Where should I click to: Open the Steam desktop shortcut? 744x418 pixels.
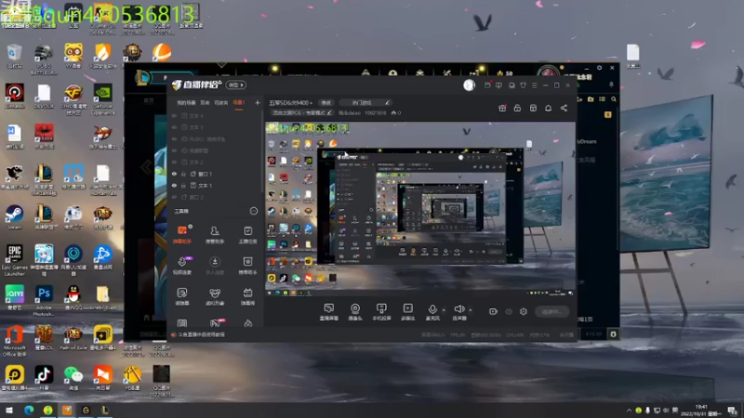tap(14, 217)
